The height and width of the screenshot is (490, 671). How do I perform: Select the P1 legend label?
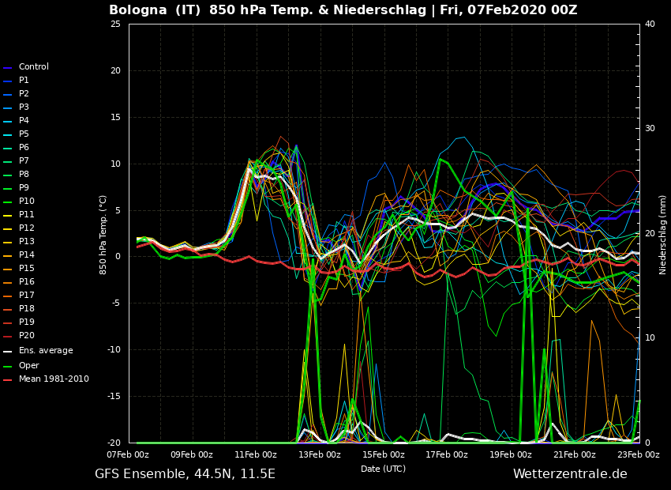(24, 81)
